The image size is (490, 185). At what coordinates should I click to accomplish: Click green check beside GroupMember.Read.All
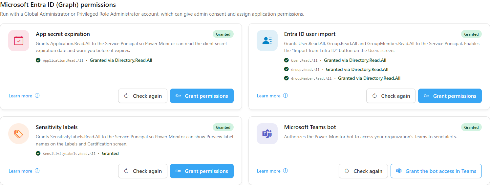coord(287,78)
